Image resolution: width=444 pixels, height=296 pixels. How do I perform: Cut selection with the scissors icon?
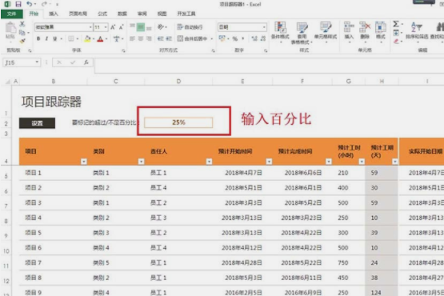point(22,24)
